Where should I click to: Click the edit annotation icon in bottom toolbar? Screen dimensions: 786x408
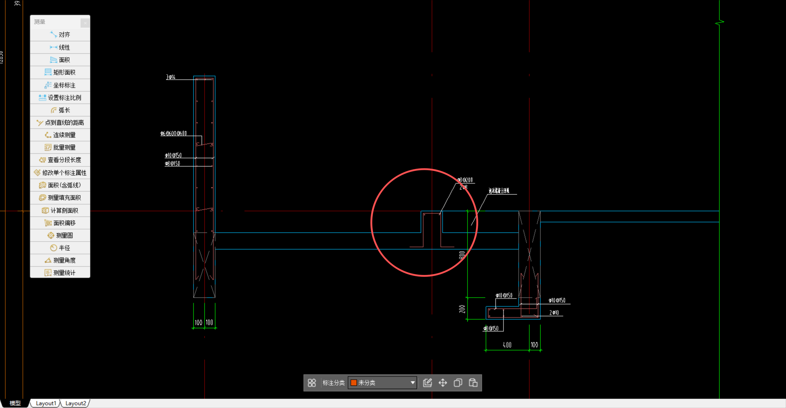(427, 382)
